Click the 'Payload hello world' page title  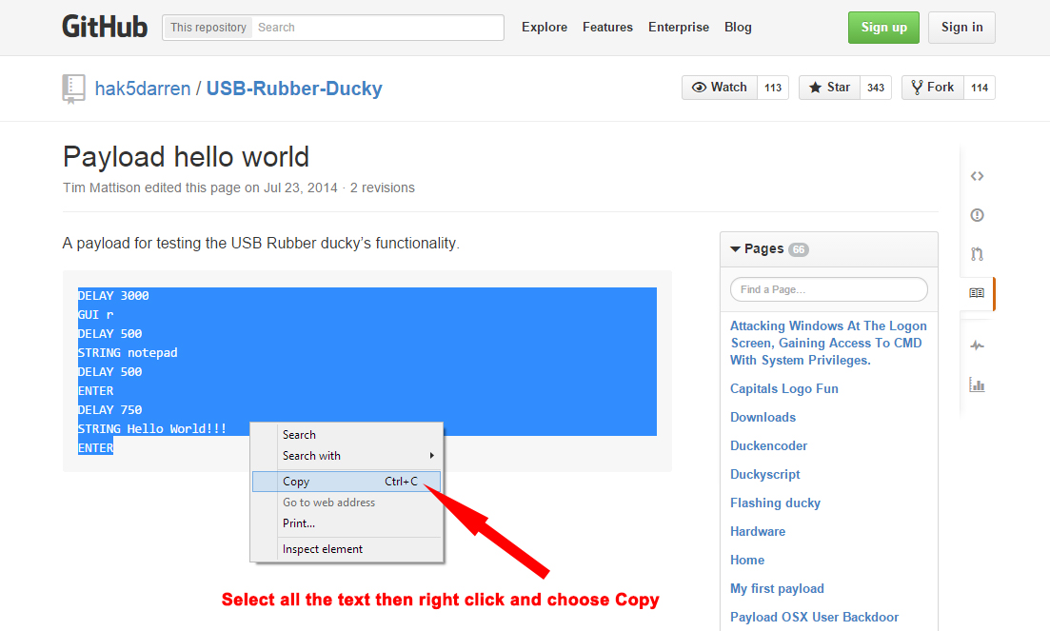click(187, 157)
